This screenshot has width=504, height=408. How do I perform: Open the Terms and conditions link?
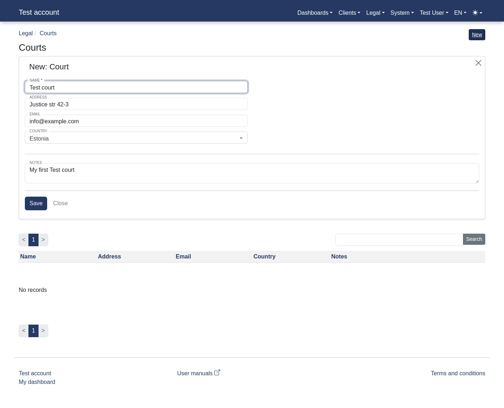tap(458, 373)
